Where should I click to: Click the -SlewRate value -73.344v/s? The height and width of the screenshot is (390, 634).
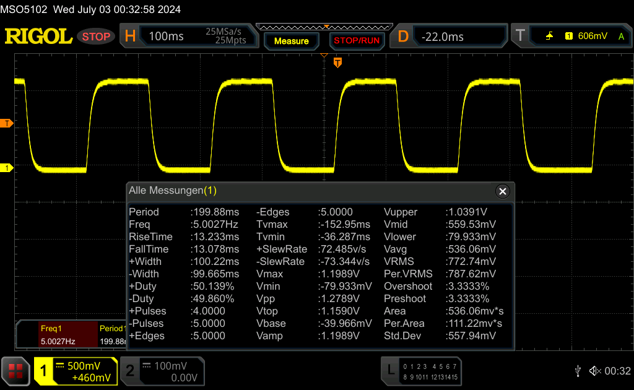(x=345, y=261)
